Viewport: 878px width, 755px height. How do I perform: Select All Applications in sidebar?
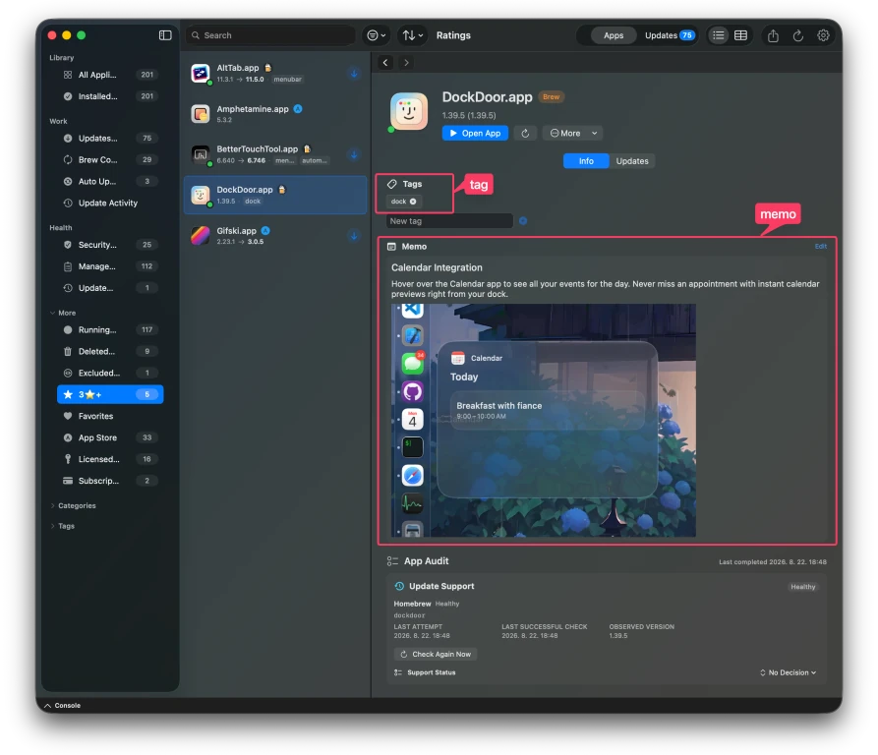(110, 75)
